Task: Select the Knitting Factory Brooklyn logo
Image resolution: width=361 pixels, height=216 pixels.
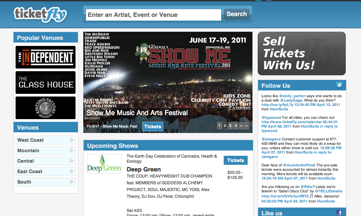Action: coord(46,108)
